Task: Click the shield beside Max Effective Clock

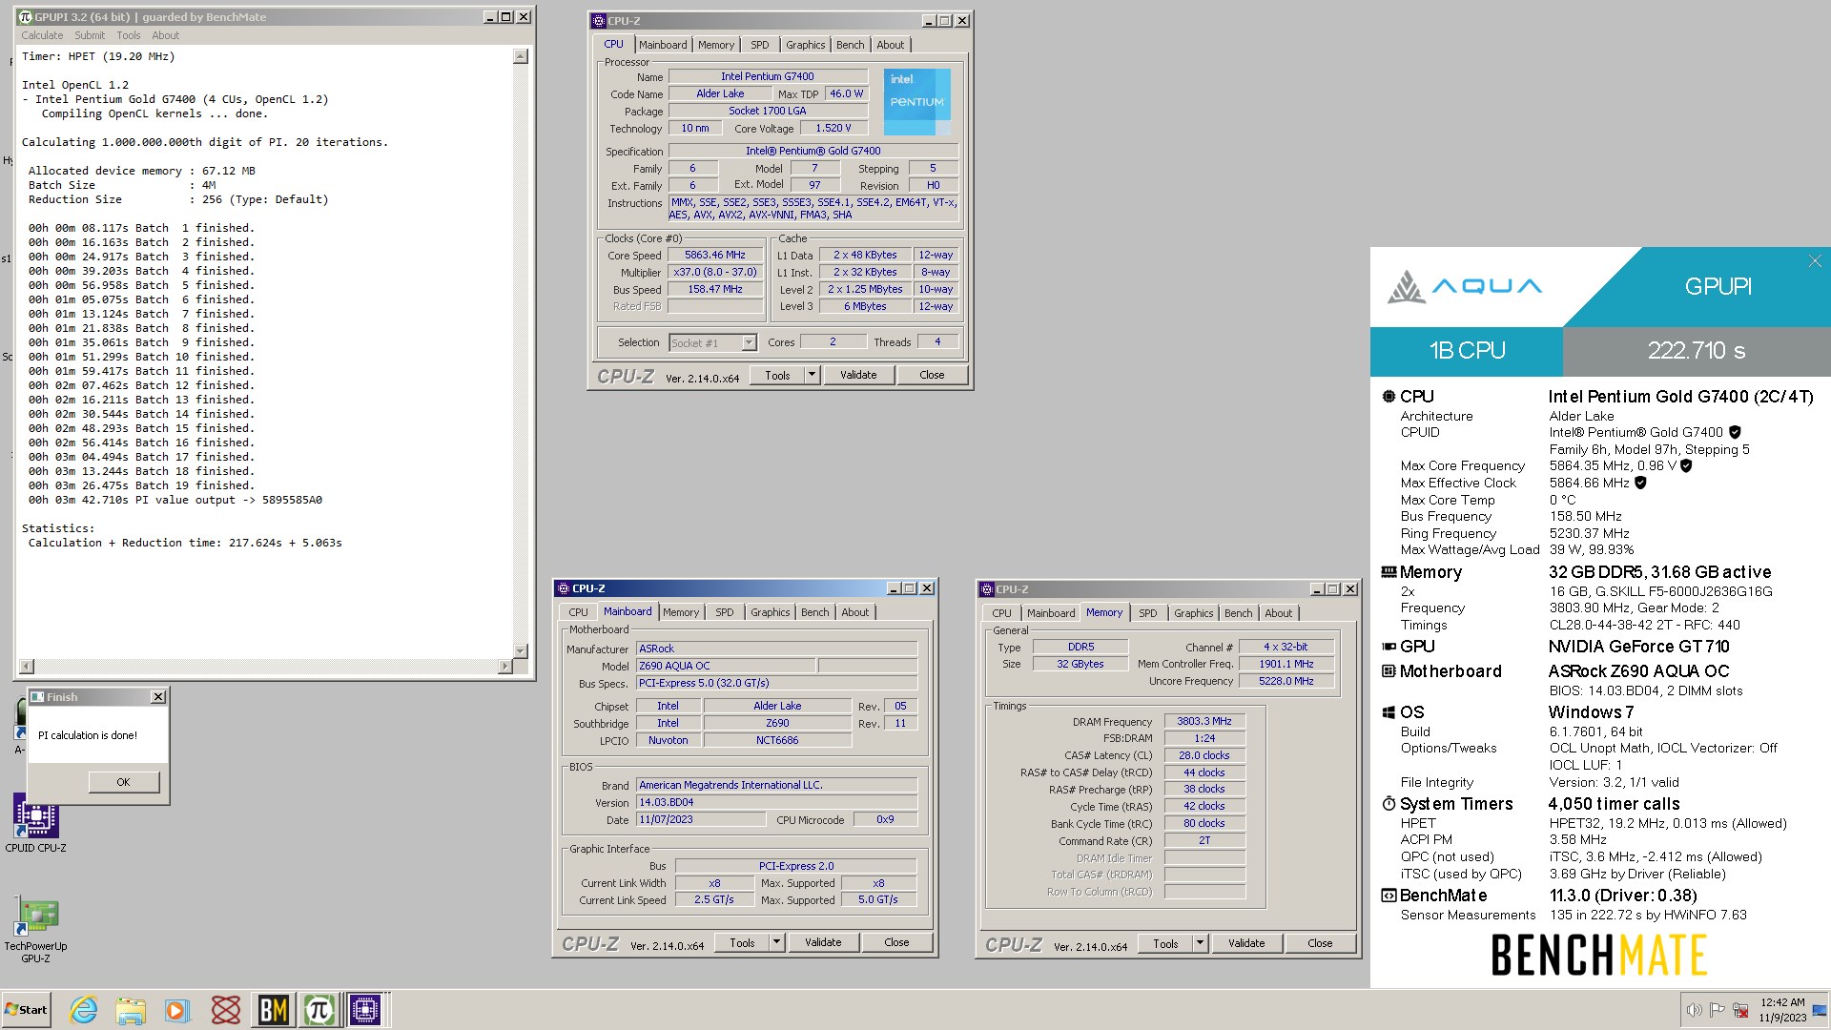Action: (x=1640, y=483)
